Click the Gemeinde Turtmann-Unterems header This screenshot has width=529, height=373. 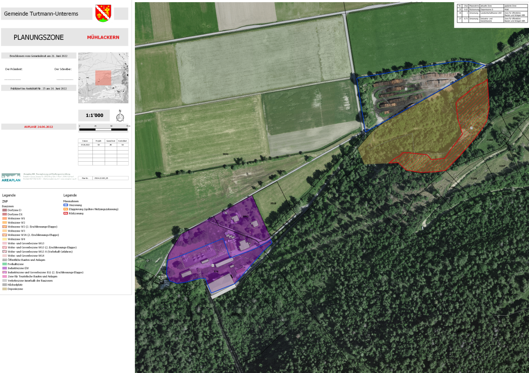41,14
